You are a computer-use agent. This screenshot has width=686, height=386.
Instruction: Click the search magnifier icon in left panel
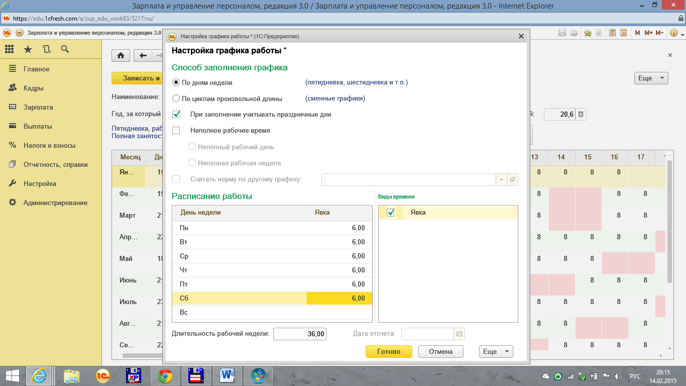pos(65,49)
